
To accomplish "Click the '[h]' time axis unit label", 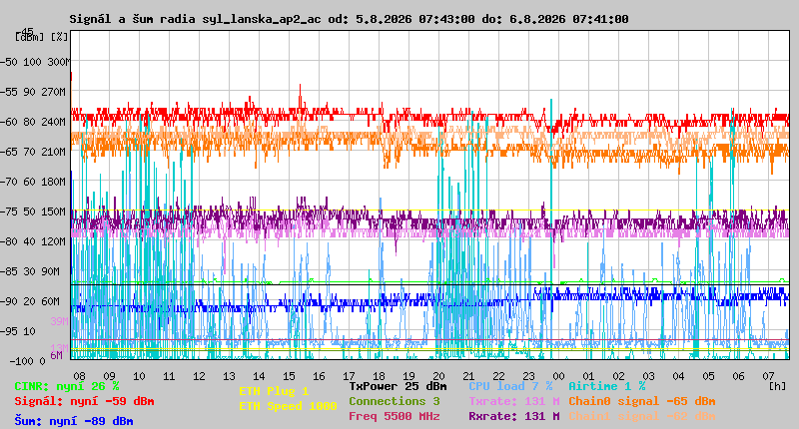I will click(x=777, y=386).
